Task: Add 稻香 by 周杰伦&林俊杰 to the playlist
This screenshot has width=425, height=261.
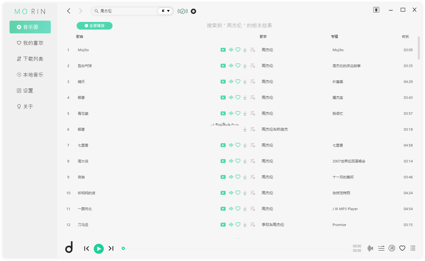Action: tap(253, 129)
